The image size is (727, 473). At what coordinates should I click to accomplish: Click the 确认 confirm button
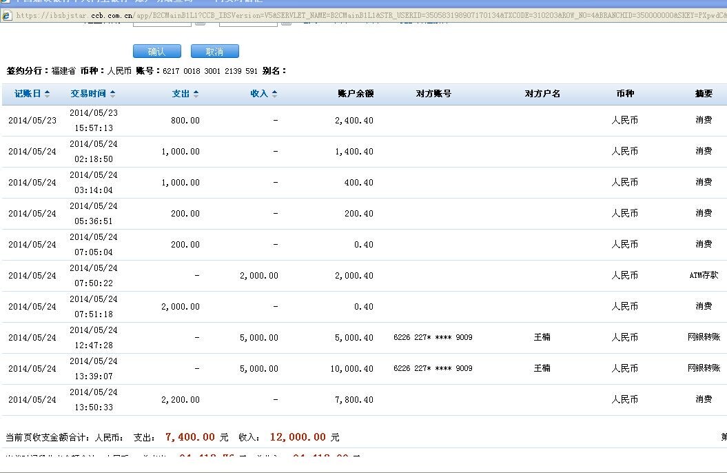click(156, 52)
